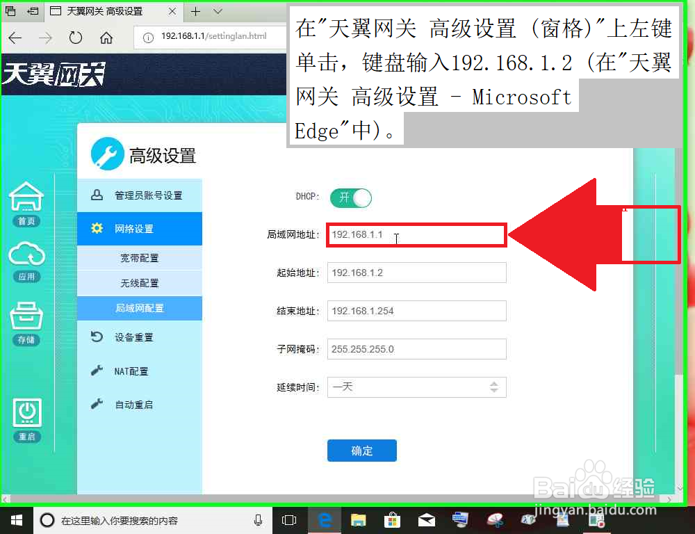Screen dimensions: 695x534
Task: Open the 首页 home icon in sidebar
Action: pyautogui.click(x=26, y=204)
